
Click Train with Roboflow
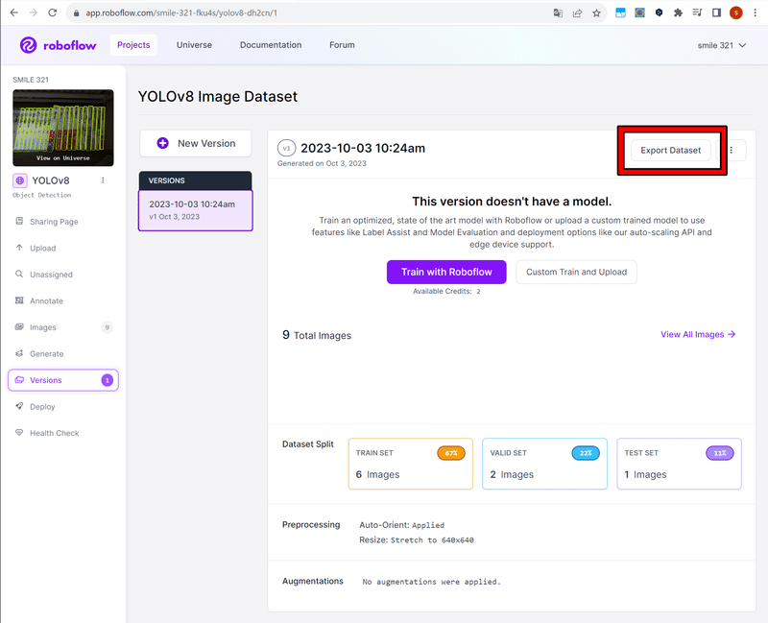point(446,272)
